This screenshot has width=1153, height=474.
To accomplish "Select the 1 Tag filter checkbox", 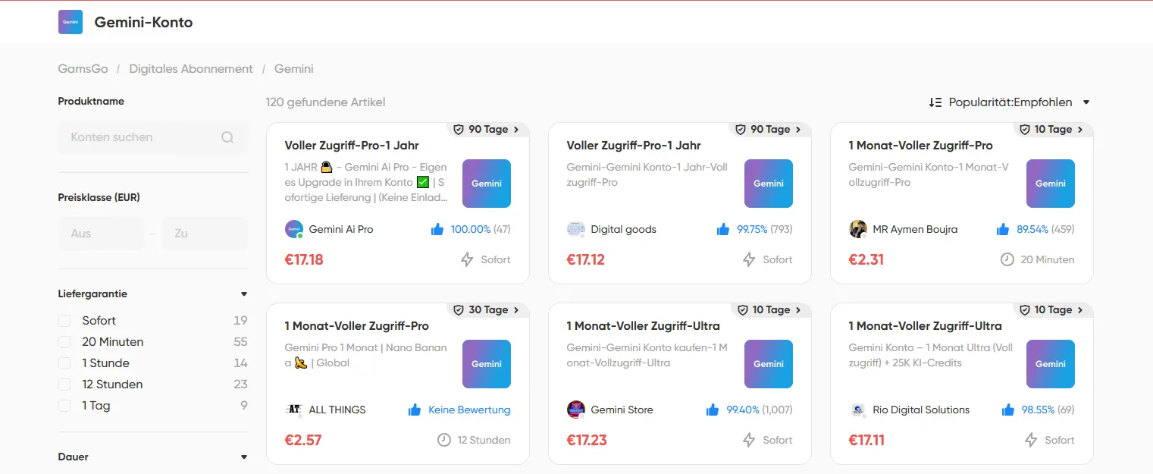I will tap(64, 405).
